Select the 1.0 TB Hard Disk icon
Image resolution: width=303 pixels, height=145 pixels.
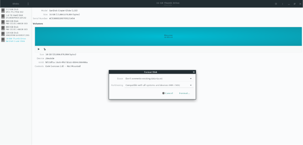pos(3,16)
